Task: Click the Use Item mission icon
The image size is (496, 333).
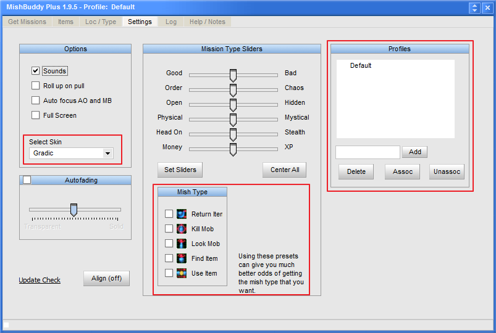Action: click(x=181, y=273)
